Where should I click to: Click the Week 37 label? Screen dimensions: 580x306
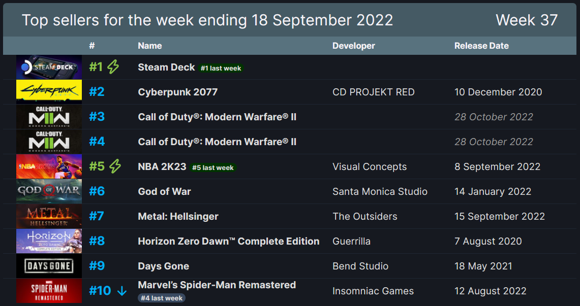tap(526, 20)
